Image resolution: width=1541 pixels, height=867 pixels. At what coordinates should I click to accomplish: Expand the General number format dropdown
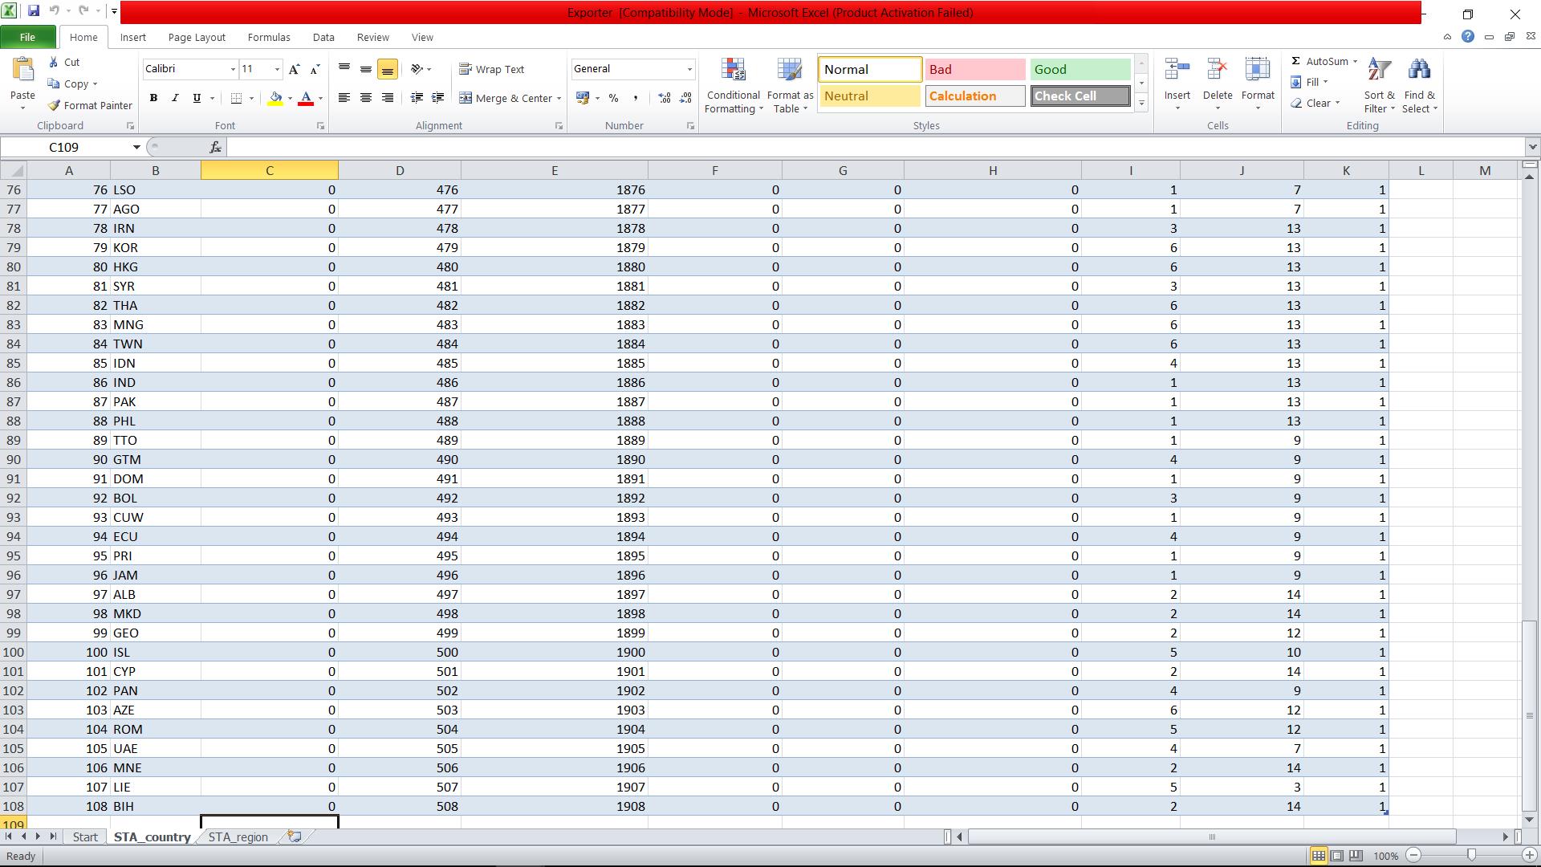(689, 69)
